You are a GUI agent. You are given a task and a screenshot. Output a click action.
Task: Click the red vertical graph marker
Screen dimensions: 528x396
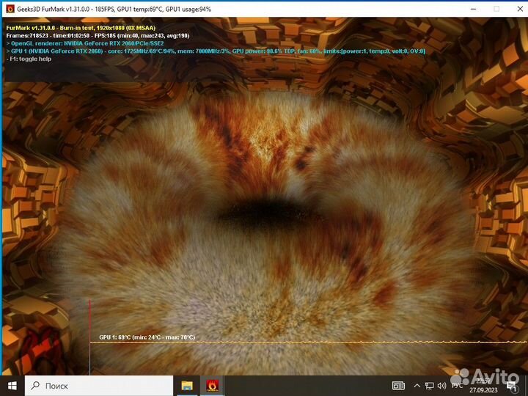[90, 330]
